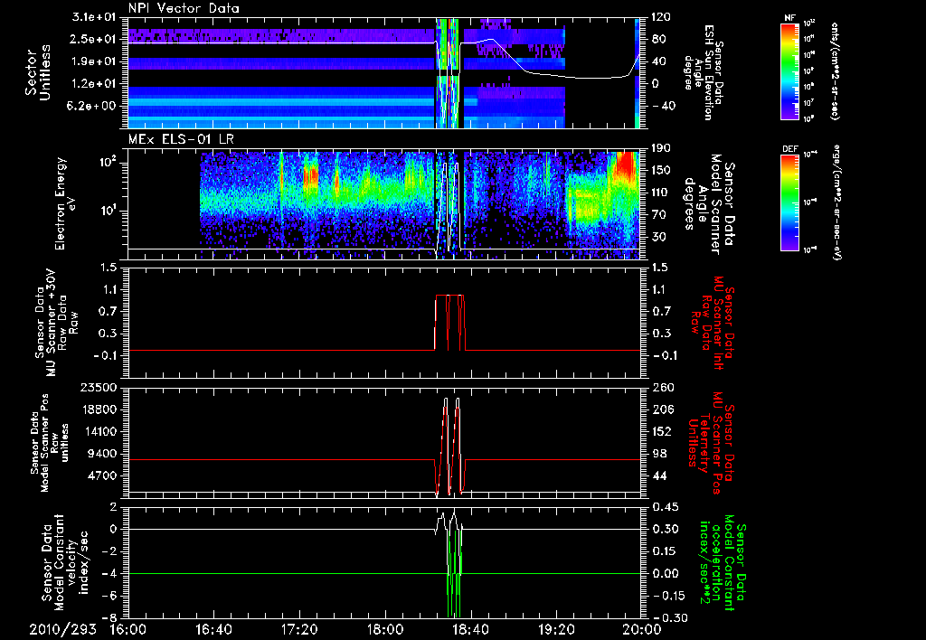Click the 18:00 time axis label
This screenshot has height=640, width=926.
point(385,629)
